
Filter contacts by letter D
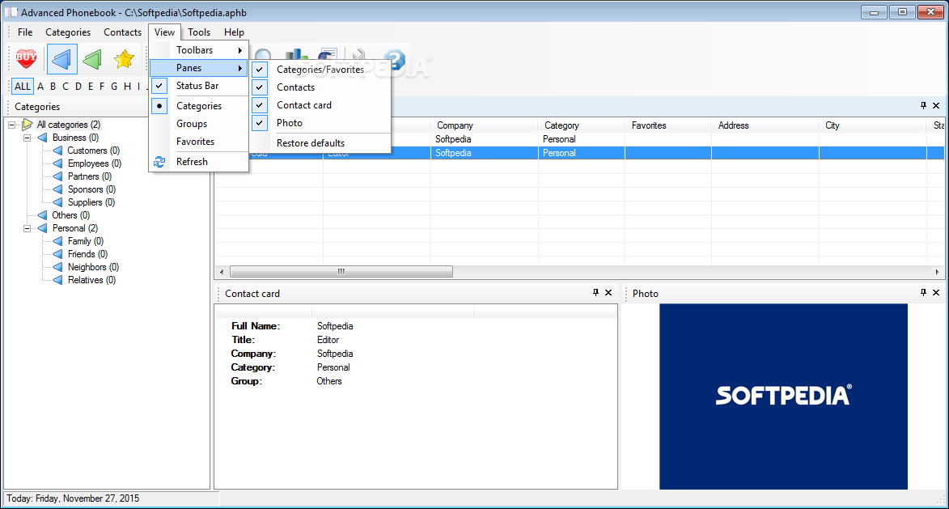[78, 86]
